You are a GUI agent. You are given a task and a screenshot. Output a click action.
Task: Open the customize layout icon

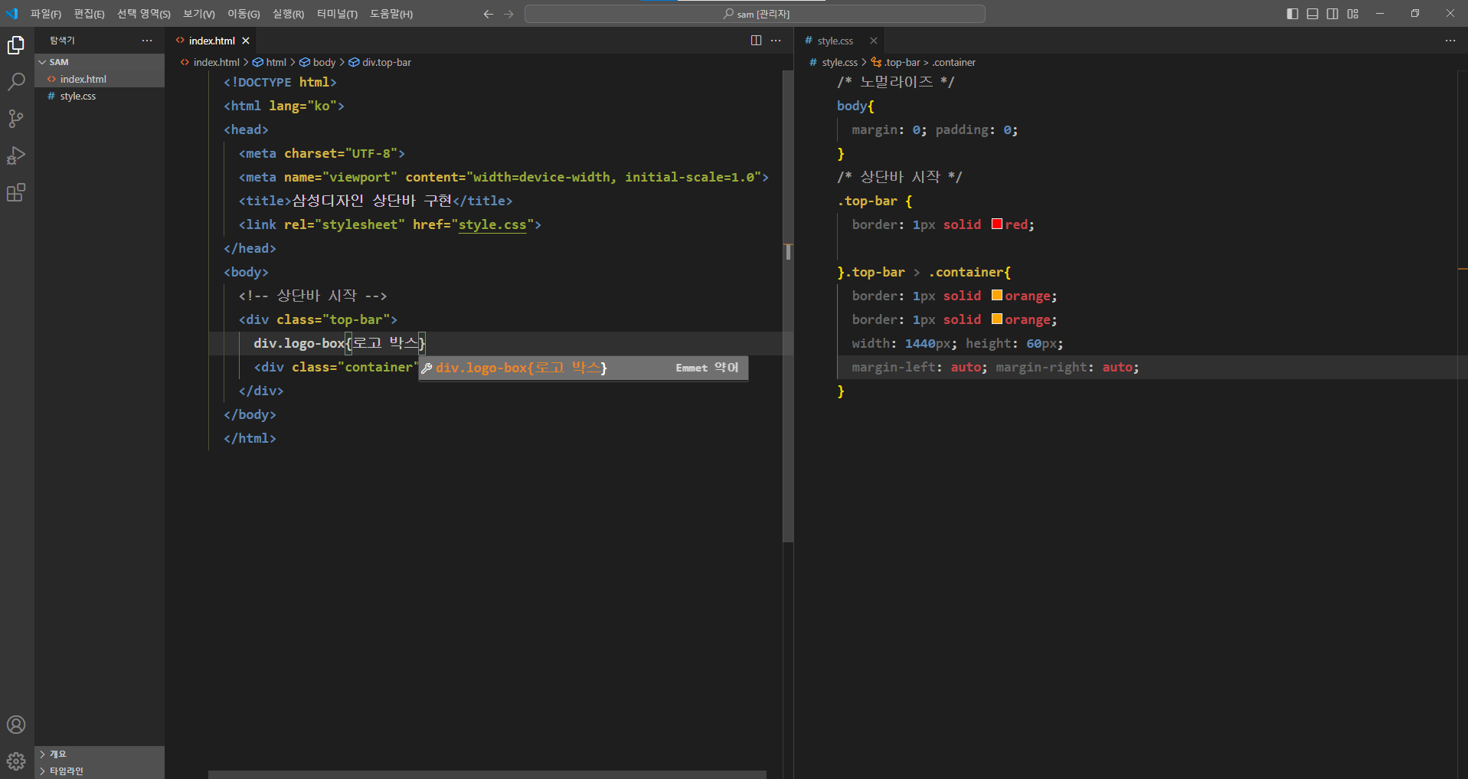coord(1353,14)
